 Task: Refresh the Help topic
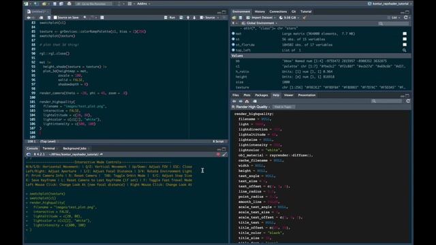point(408,101)
